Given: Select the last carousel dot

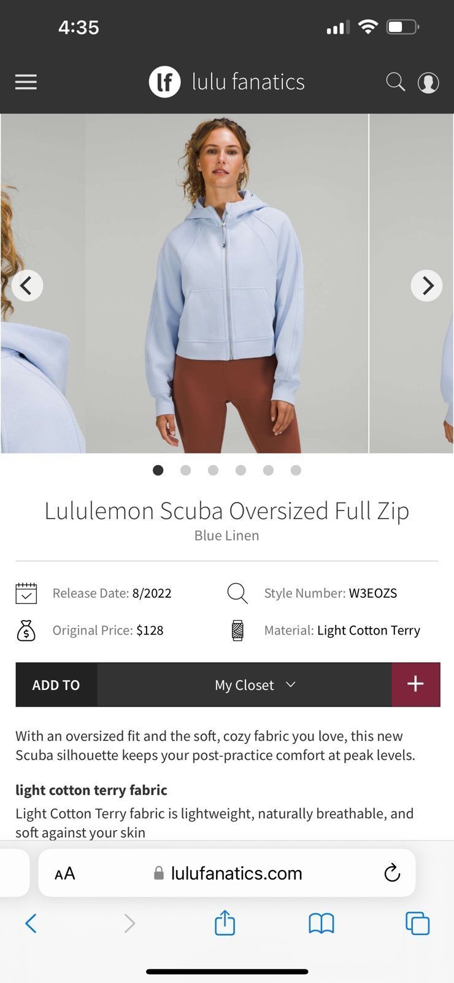Looking at the screenshot, I should pos(296,470).
